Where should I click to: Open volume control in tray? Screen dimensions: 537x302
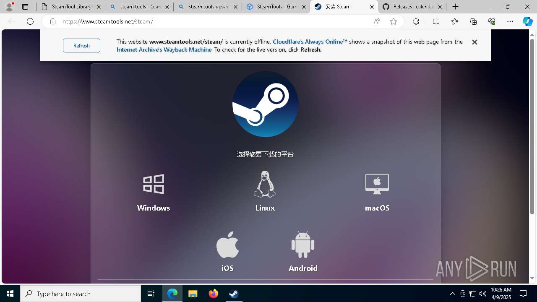pos(482,294)
